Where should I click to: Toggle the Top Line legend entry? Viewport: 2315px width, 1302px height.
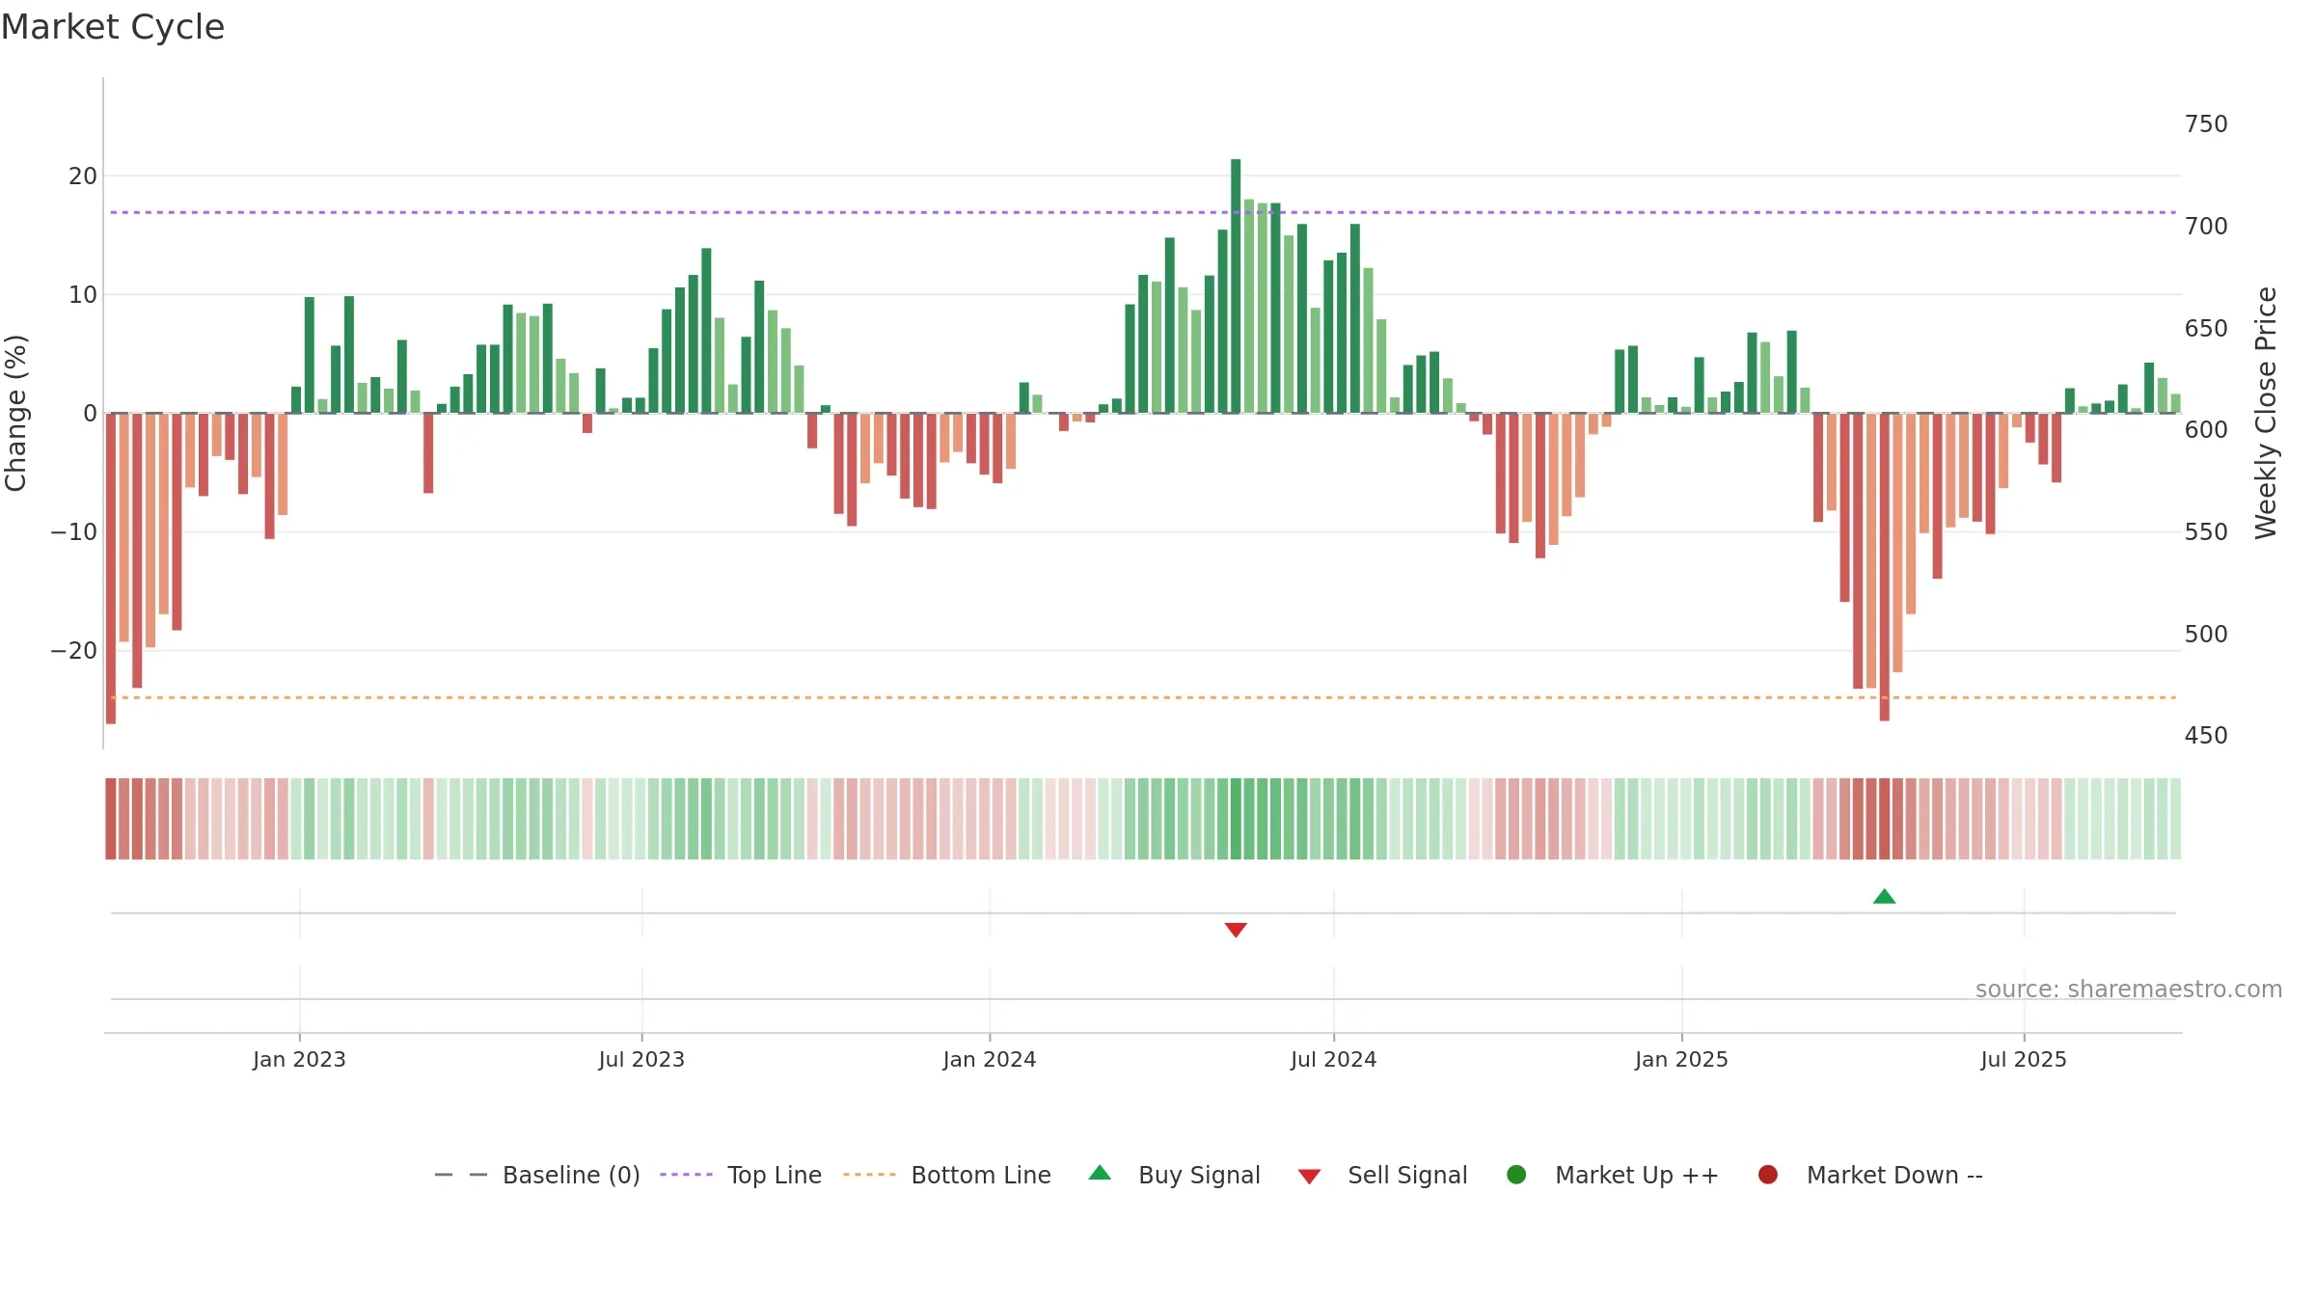741,1175
